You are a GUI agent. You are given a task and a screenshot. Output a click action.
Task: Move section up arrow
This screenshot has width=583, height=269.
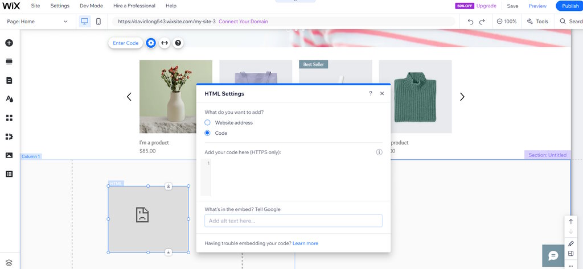[570, 221]
